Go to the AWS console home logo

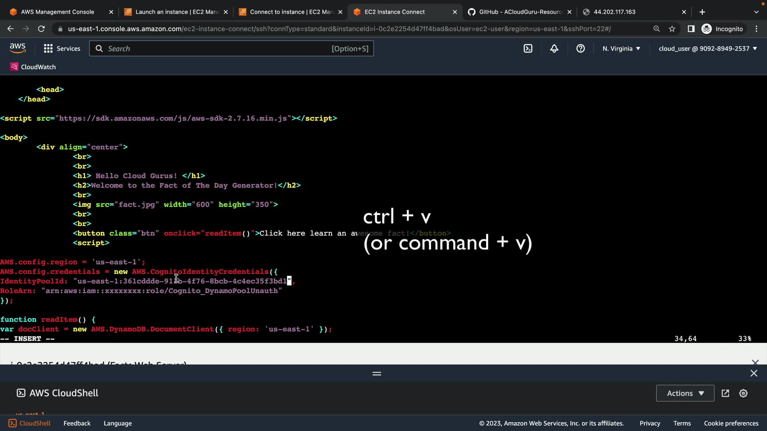pyautogui.click(x=18, y=48)
